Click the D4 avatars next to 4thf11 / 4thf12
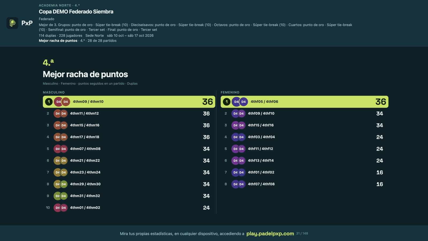This screenshot has width=428, height=241. [238, 149]
